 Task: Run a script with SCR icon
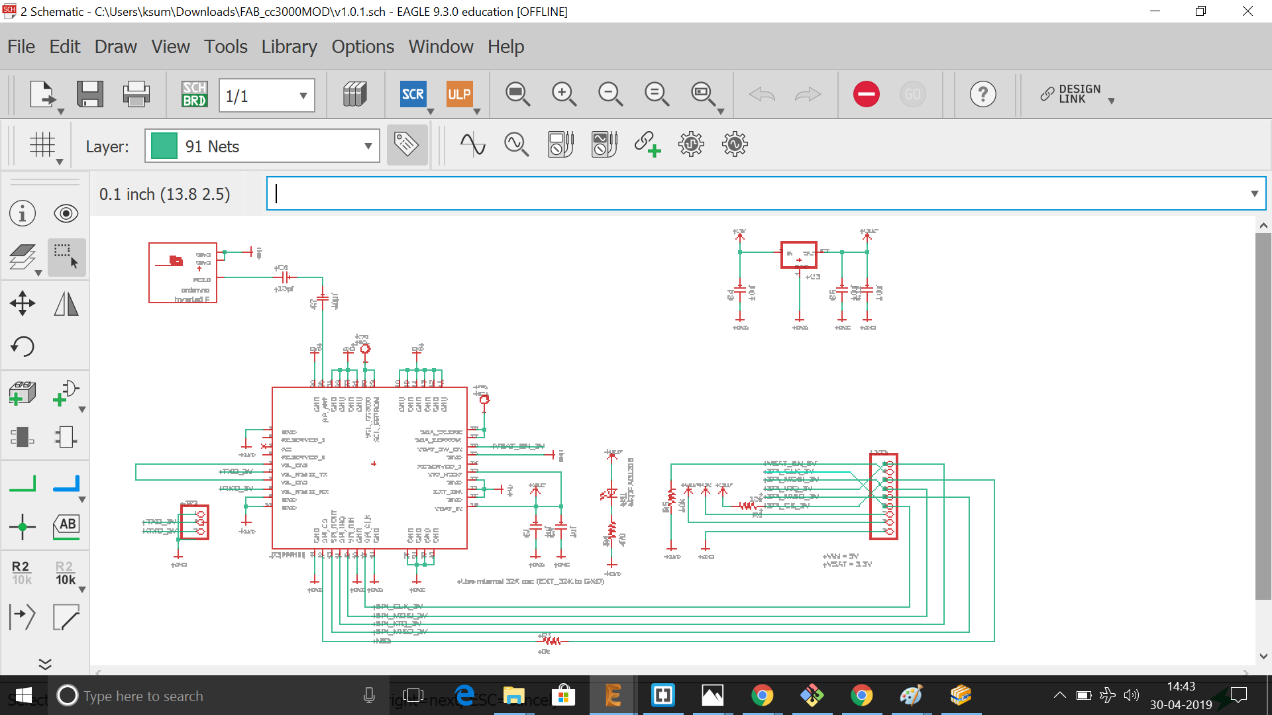point(413,94)
